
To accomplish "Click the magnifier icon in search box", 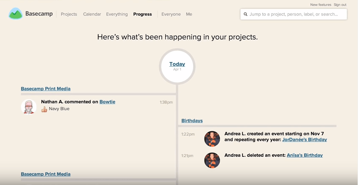I will (245, 14).
